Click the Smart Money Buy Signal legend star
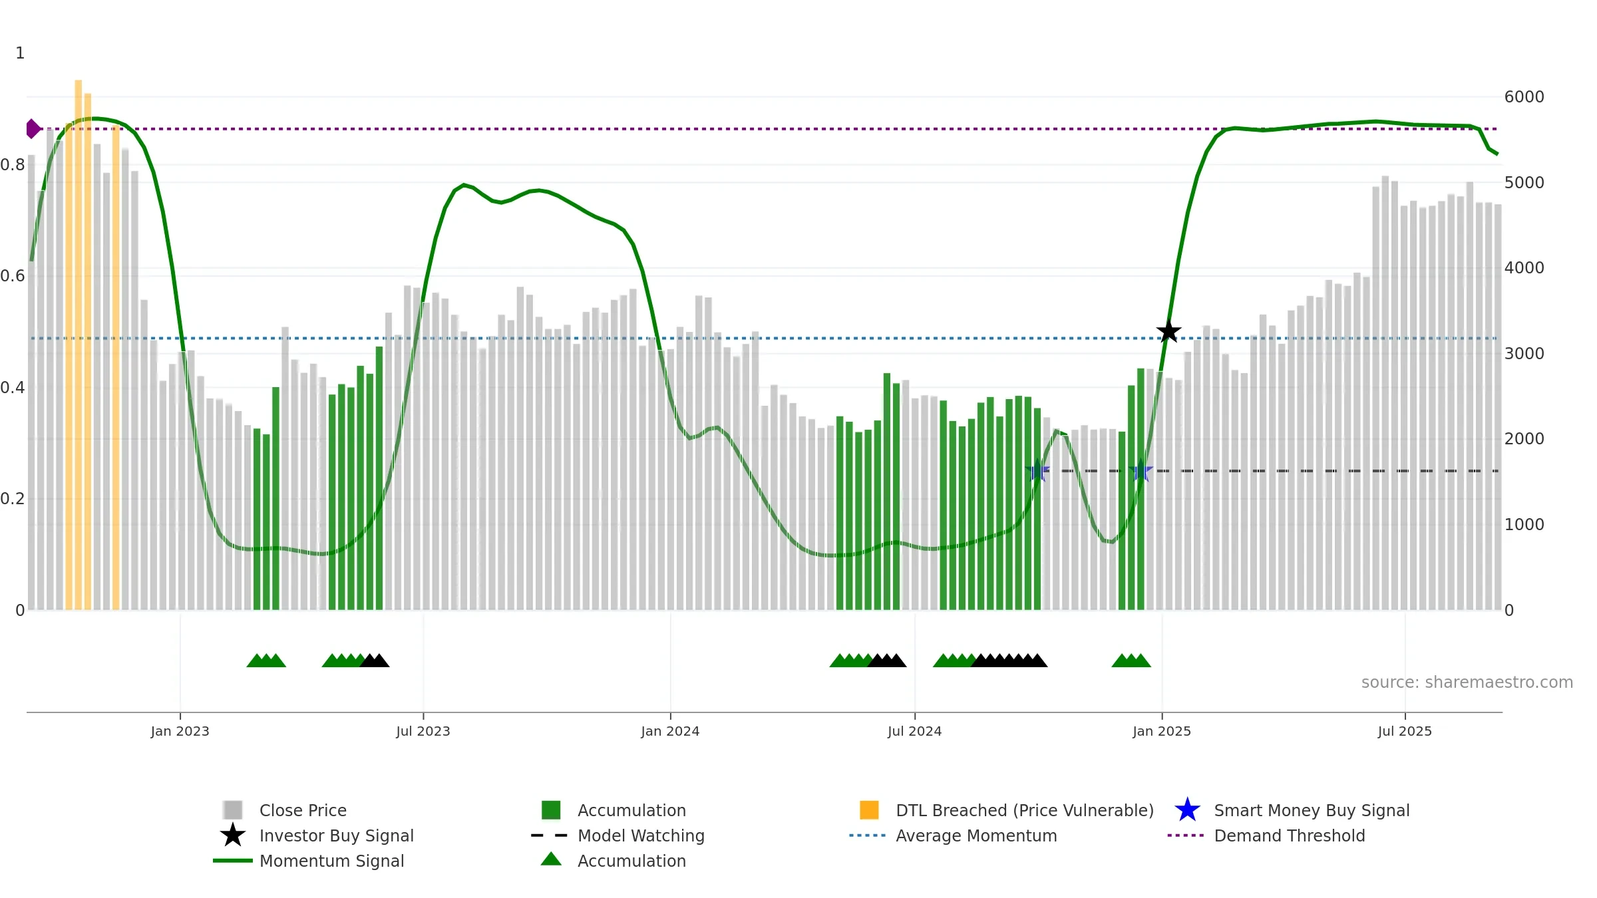 1187,810
